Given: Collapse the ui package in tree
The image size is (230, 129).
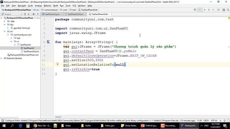Looking at the screenshot, I should point(11,42).
